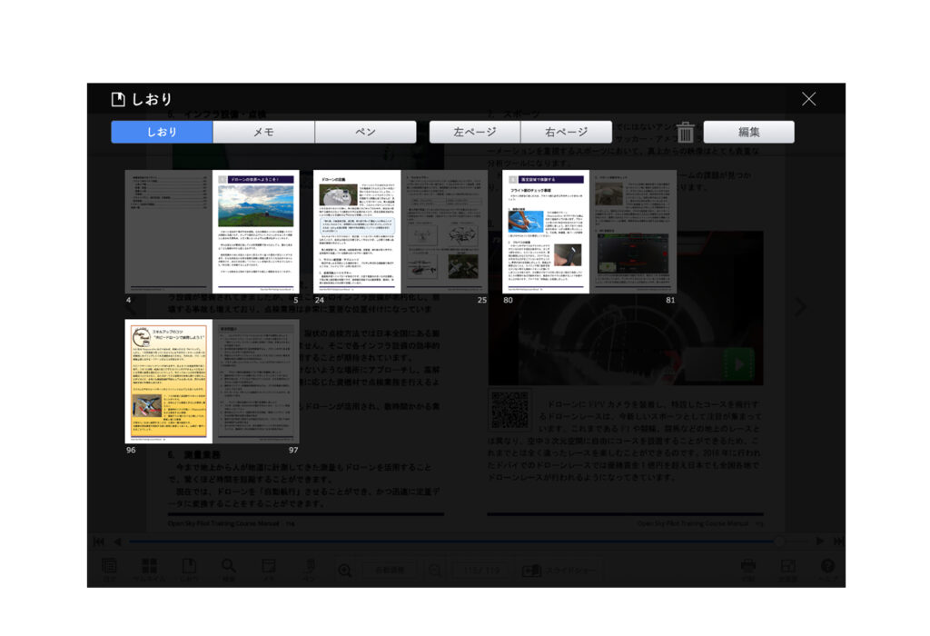Viewport: 930px width, 636px height.
Task: Select the ペン tab
Action: (x=365, y=133)
